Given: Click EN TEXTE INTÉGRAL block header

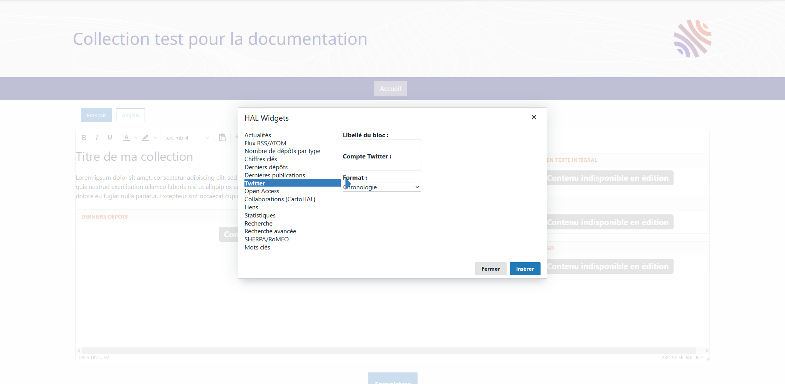Looking at the screenshot, I should click(572, 160).
